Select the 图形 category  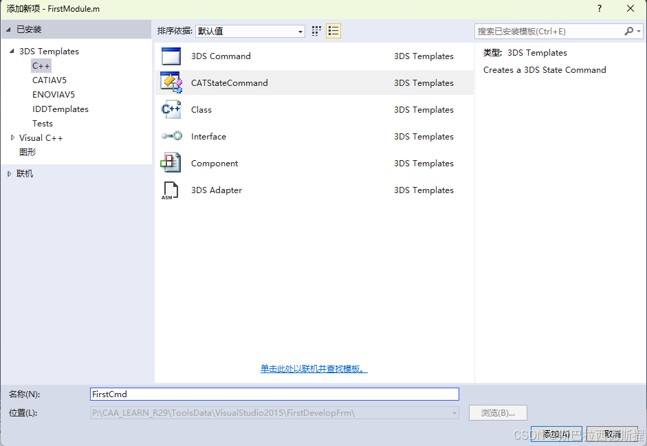pos(28,152)
